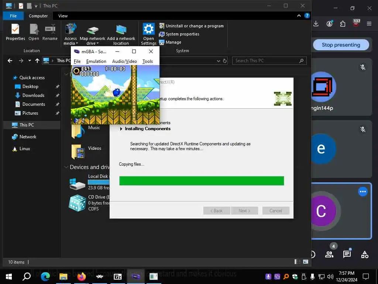Click the Search This PC field

tap(269, 61)
